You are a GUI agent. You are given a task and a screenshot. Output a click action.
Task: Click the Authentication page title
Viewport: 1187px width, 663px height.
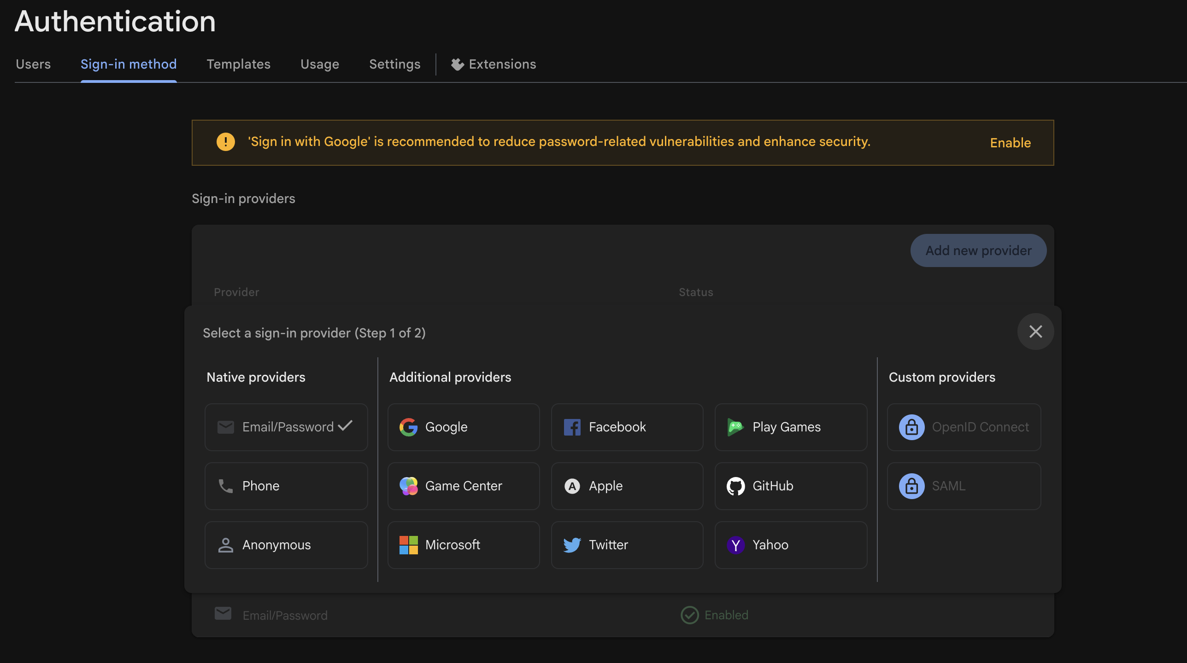[x=115, y=21]
